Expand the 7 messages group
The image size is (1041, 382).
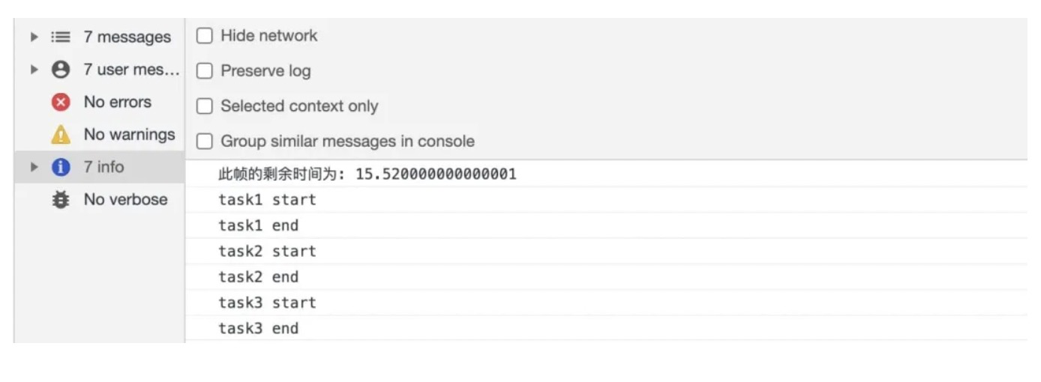34,37
